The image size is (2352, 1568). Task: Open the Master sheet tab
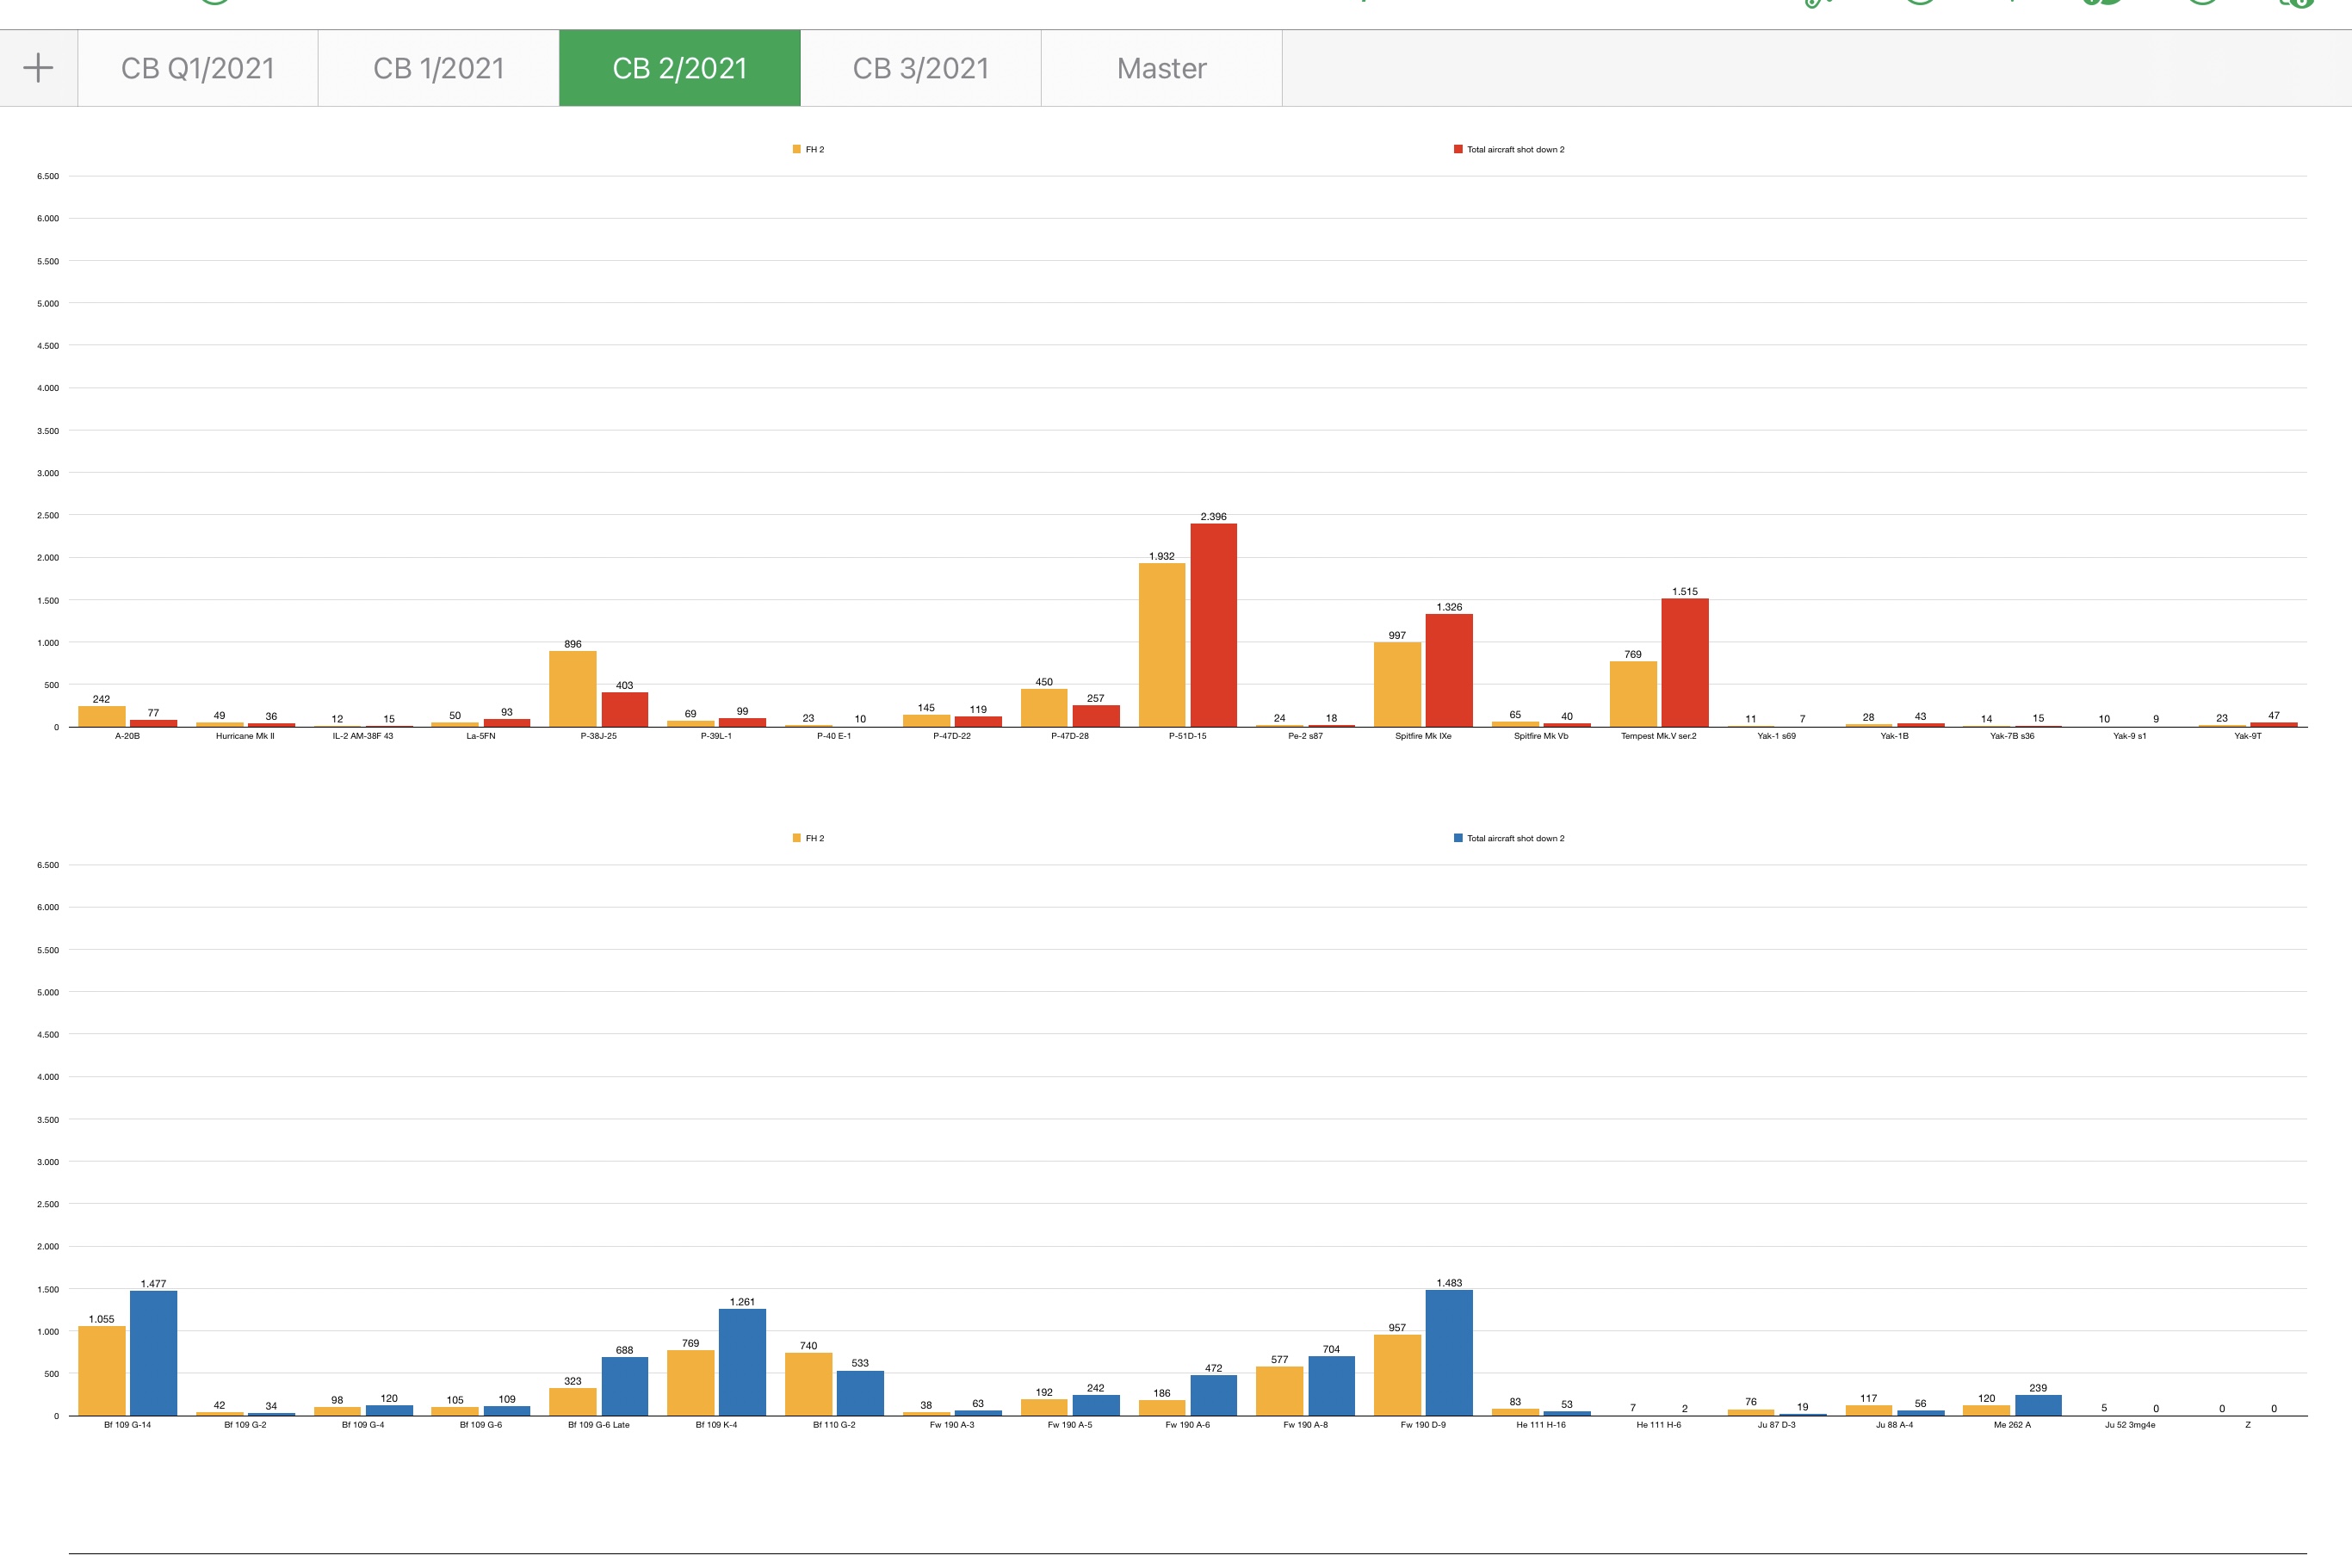click(1161, 68)
